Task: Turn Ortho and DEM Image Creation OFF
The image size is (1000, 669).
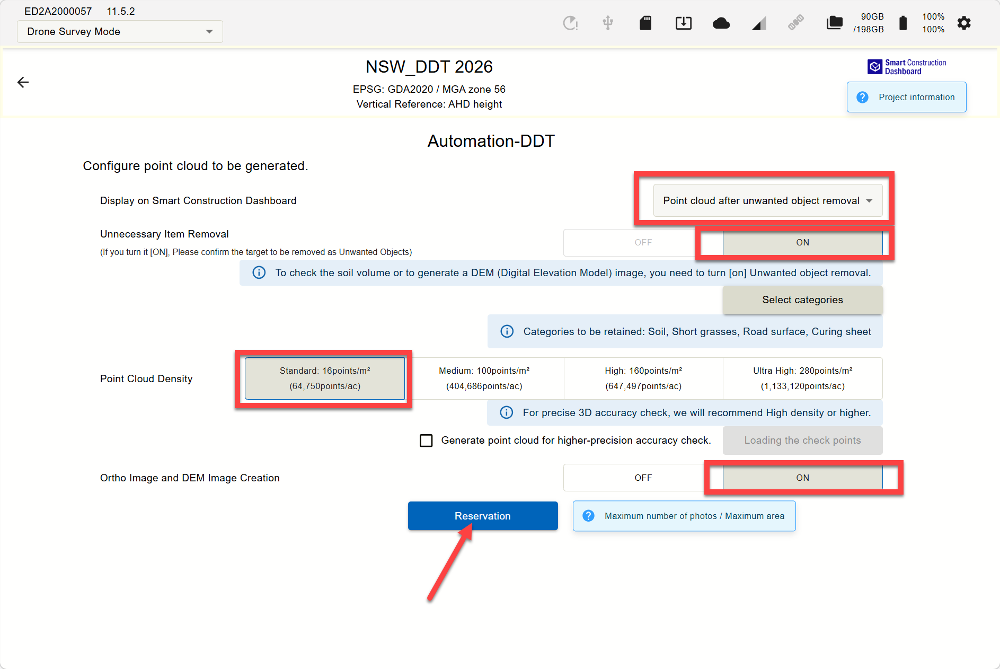Action: [x=643, y=478]
